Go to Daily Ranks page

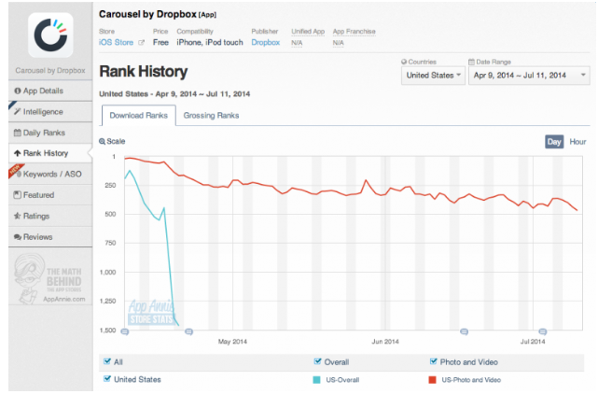pyautogui.click(x=50, y=133)
